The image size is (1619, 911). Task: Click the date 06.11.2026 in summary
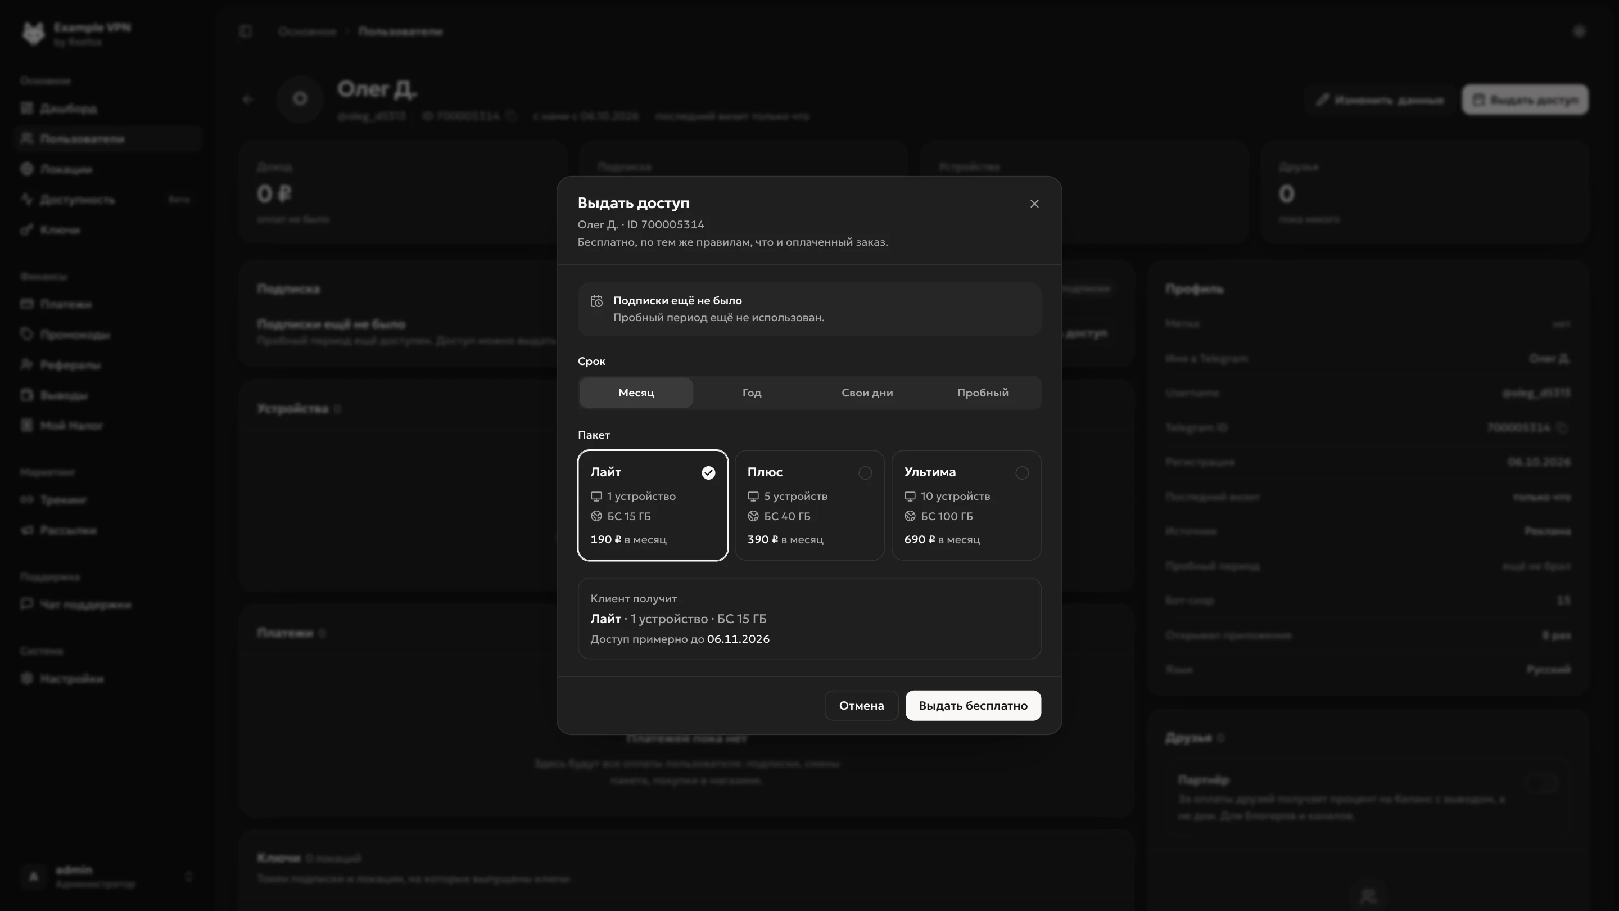coord(738,639)
